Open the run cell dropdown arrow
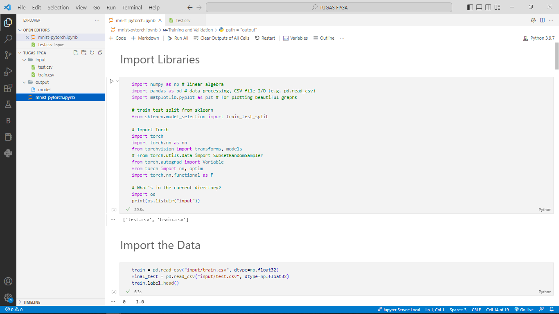559x314 pixels. (117, 81)
